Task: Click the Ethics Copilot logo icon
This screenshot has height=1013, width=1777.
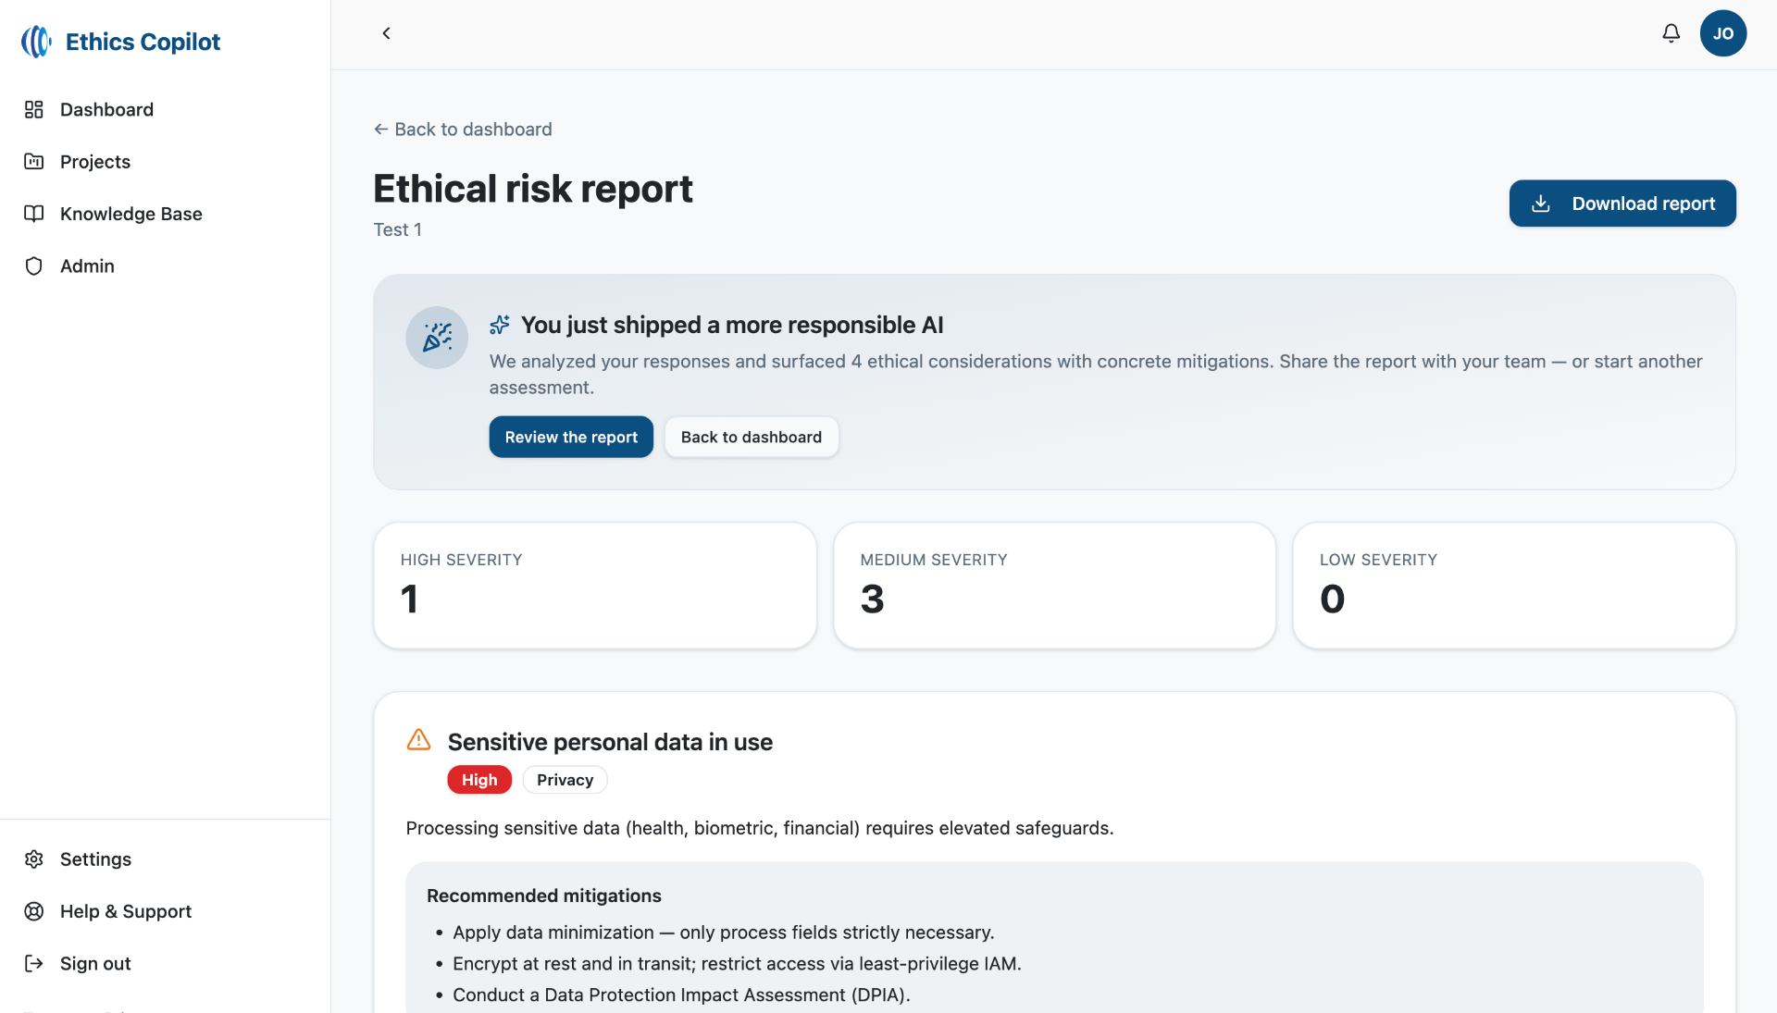Action: (x=36, y=42)
